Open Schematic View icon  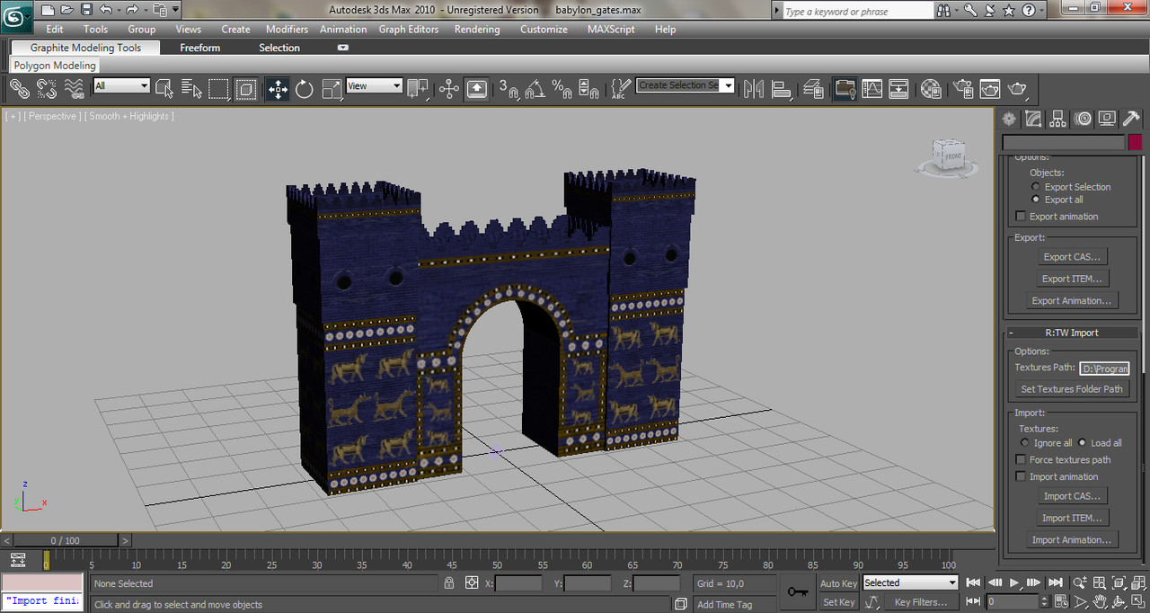tap(898, 88)
